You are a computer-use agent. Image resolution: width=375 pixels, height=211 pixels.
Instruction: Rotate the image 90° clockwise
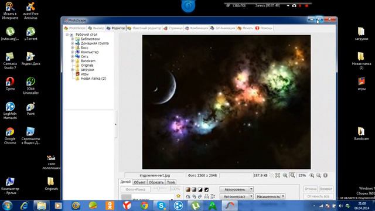(200, 196)
